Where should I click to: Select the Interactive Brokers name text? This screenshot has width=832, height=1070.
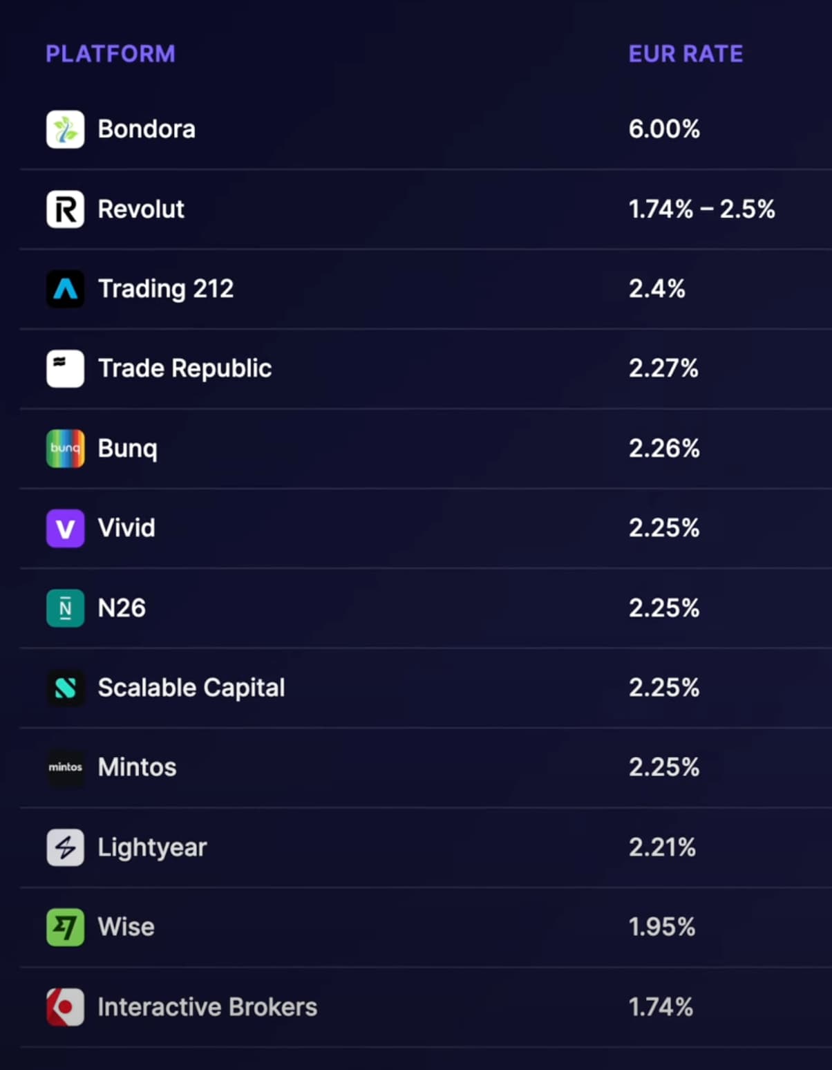coord(207,1007)
